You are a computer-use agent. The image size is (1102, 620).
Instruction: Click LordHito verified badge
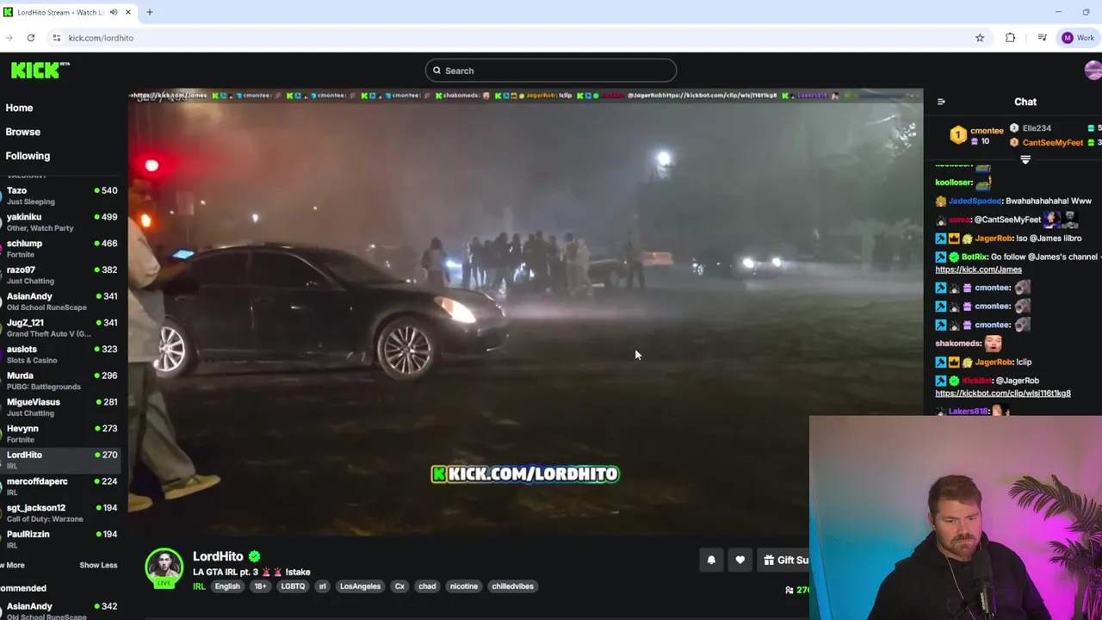(254, 557)
